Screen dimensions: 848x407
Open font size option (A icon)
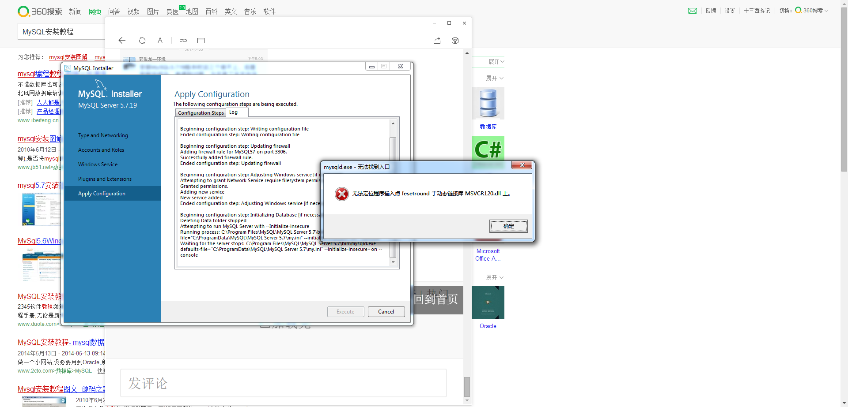160,41
